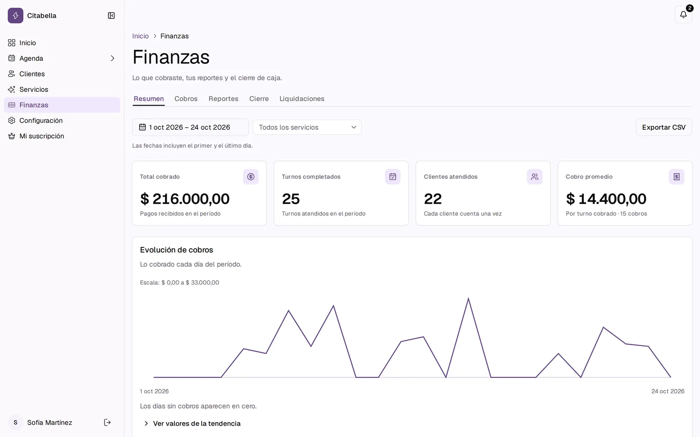Click the highest peak of the cobros line chart
700x437 pixels.
468,299
